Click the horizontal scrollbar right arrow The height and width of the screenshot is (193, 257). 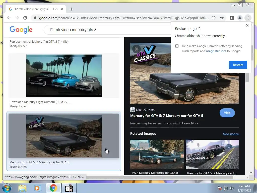pyautogui.click(x=247, y=177)
